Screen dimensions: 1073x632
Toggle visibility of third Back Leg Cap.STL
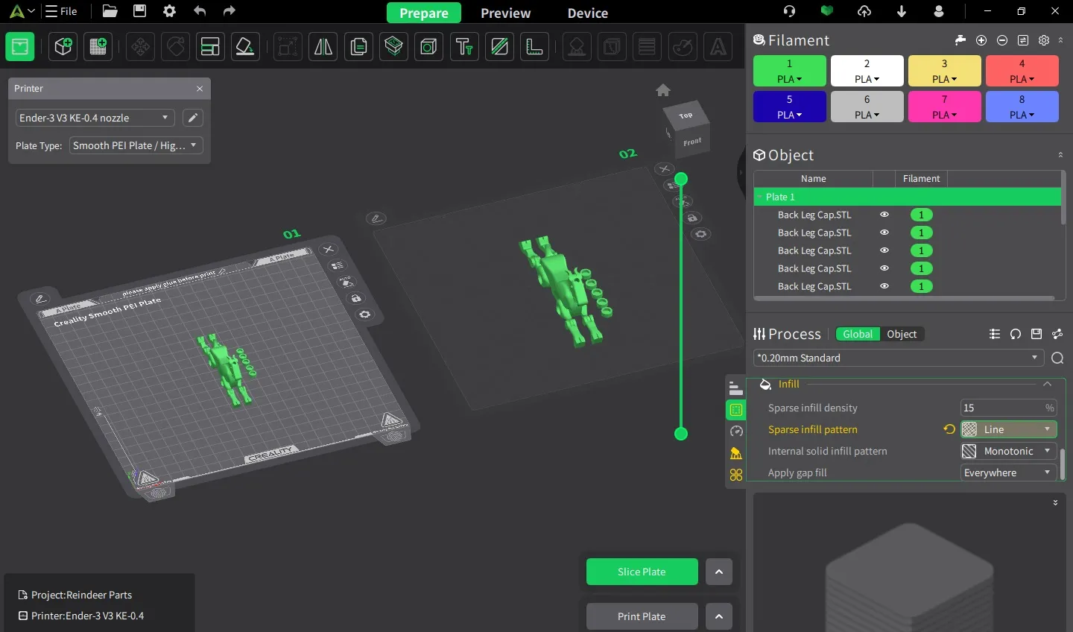pos(884,250)
